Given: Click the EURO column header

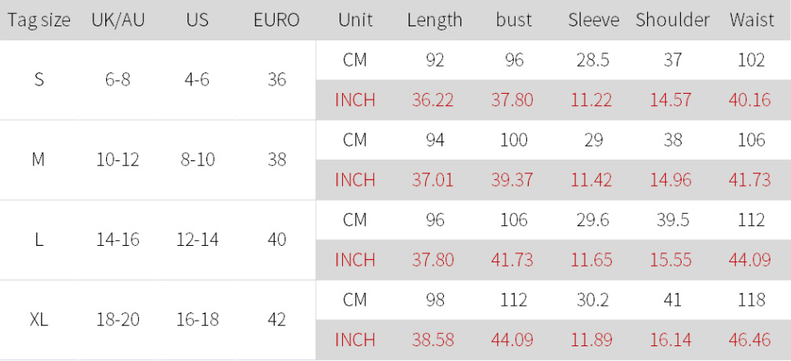Looking at the screenshot, I should click(x=277, y=21).
